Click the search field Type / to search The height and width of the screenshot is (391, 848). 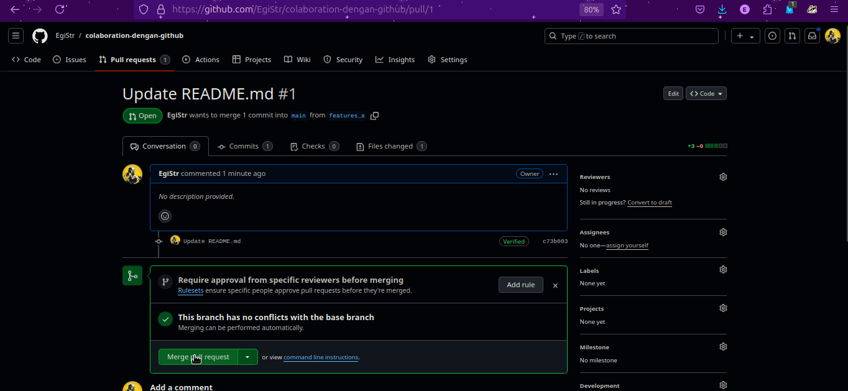coord(632,36)
